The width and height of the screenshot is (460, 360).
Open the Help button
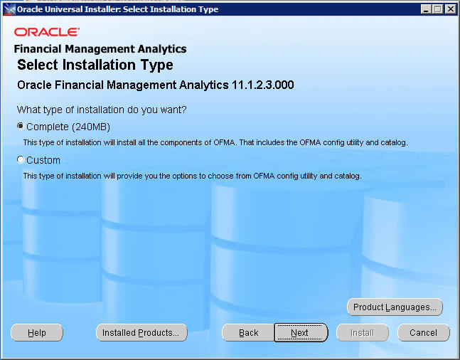coord(37,333)
